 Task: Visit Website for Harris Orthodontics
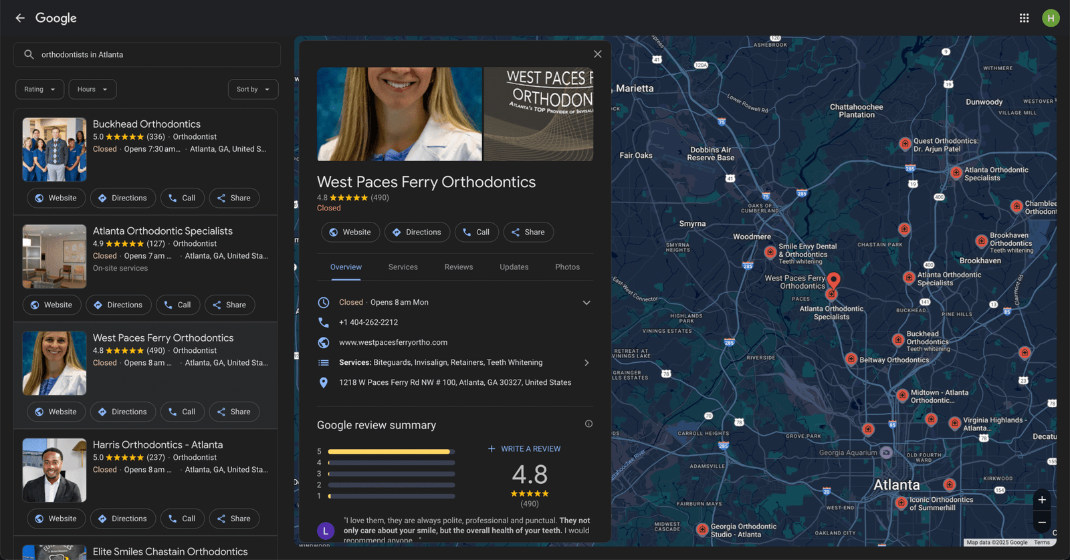click(56, 519)
